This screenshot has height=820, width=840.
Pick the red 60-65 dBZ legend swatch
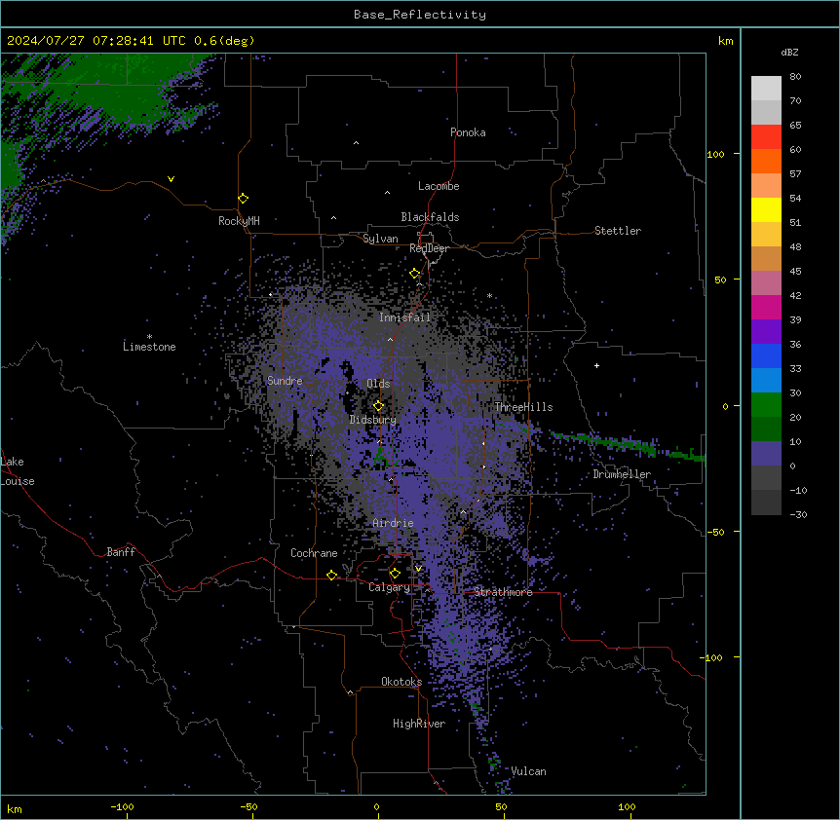(766, 137)
